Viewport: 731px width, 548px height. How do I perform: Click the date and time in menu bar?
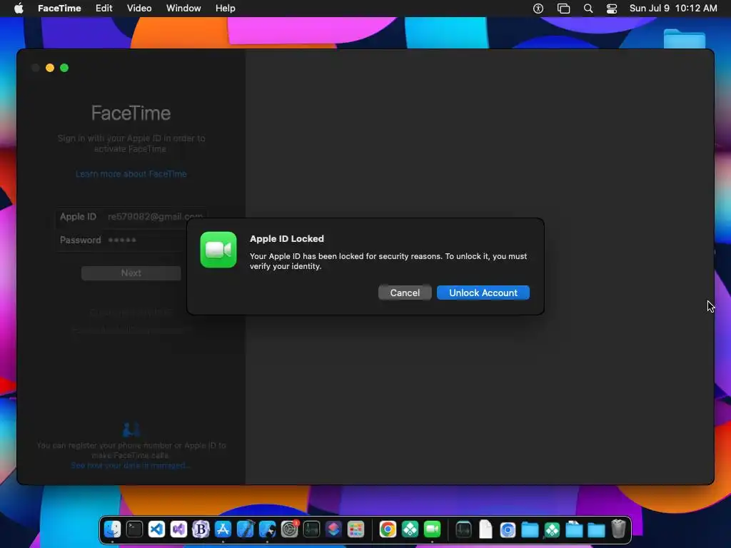(673, 9)
